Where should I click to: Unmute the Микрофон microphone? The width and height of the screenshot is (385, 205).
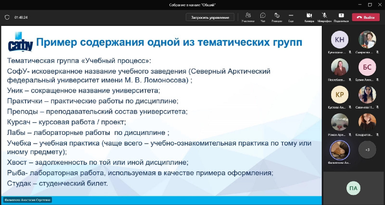pos(324,17)
